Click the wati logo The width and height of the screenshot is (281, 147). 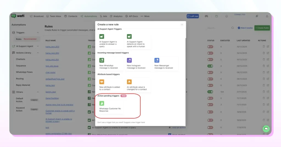click(x=18, y=16)
